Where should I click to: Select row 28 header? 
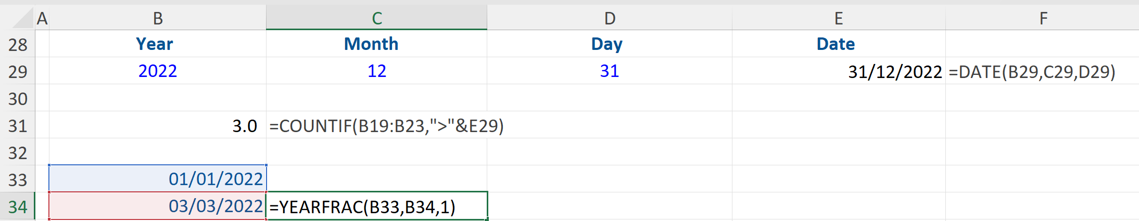pos(18,45)
